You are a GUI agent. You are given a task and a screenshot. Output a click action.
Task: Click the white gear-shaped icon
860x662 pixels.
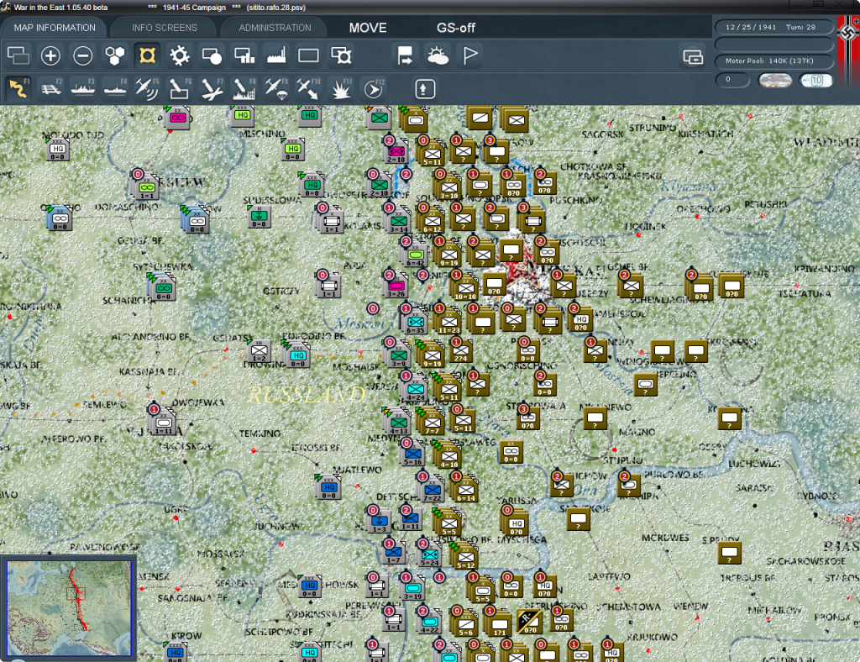180,55
